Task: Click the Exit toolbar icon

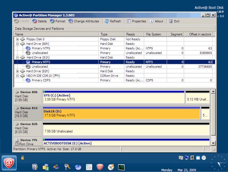Action: [x=171, y=21]
